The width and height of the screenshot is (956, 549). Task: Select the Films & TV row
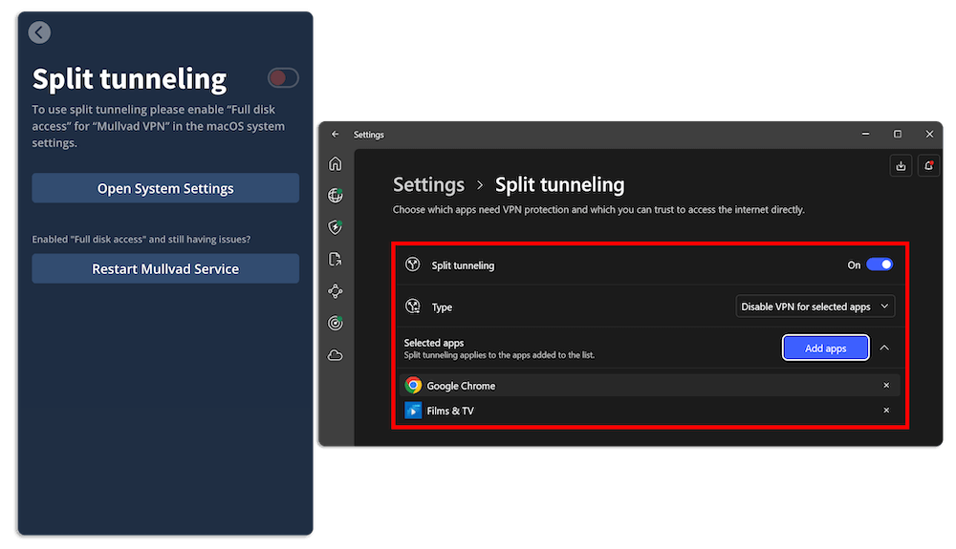(x=650, y=411)
